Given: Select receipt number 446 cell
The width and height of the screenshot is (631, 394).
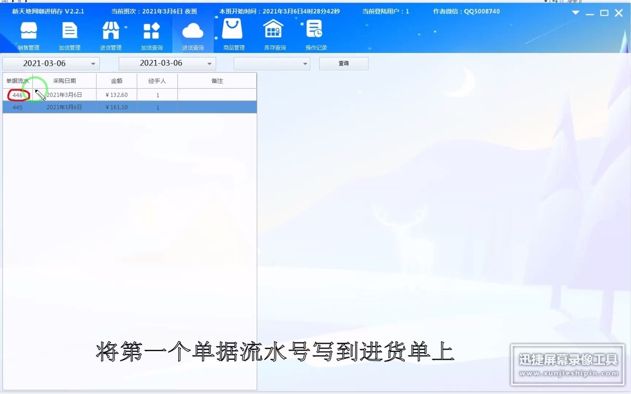Looking at the screenshot, I should 18,95.
